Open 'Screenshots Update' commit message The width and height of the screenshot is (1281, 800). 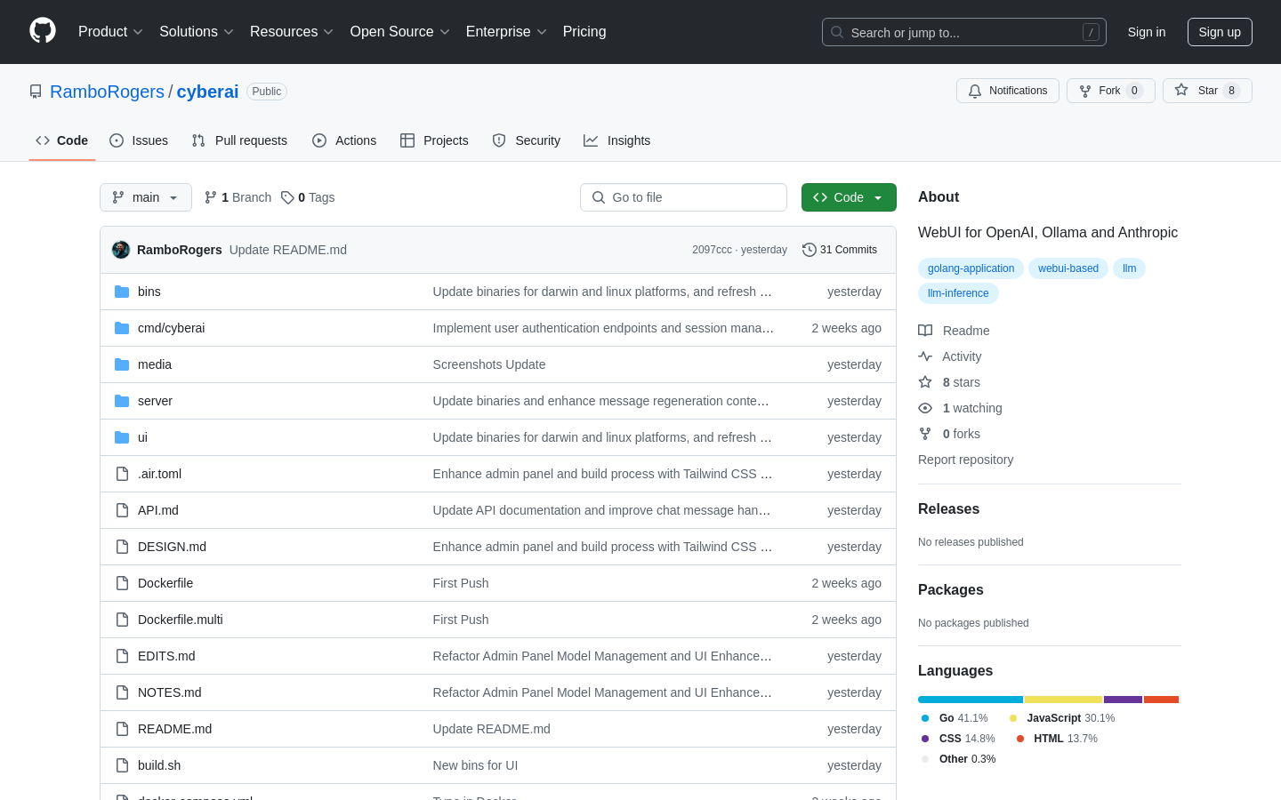click(x=489, y=364)
